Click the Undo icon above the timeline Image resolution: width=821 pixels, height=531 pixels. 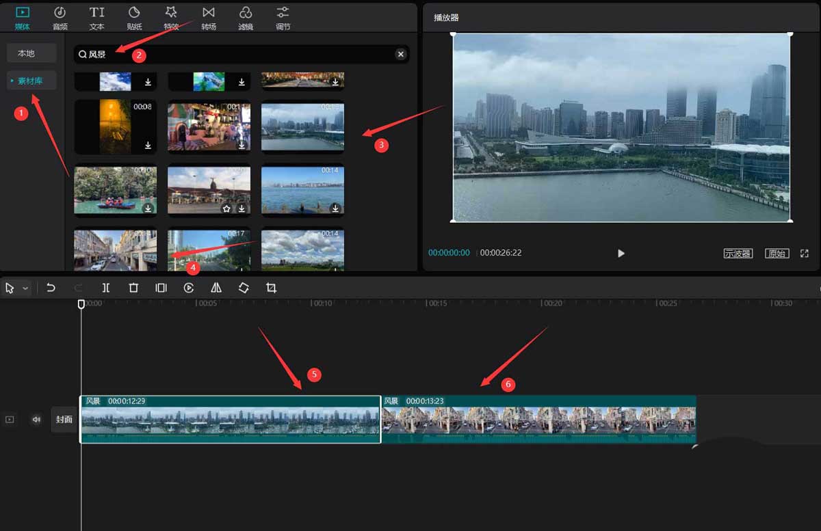coord(51,288)
